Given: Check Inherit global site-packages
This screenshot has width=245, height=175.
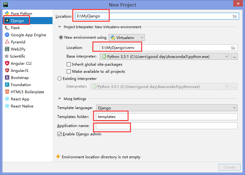Looking at the screenshot, I should (69, 64).
